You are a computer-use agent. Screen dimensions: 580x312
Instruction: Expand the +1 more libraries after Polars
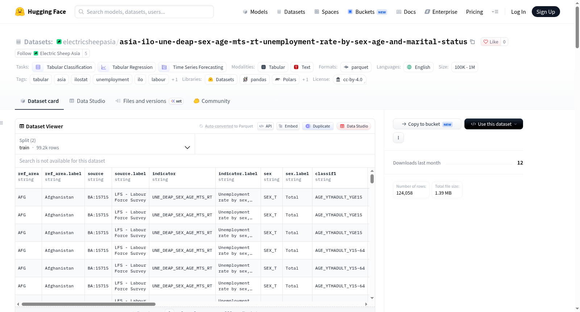(x=305, y=79)
